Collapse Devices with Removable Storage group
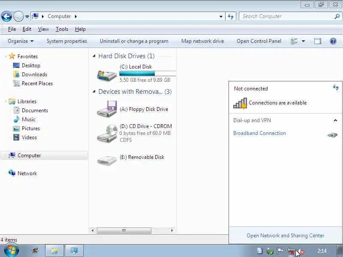343x257 pixels. 94,91
